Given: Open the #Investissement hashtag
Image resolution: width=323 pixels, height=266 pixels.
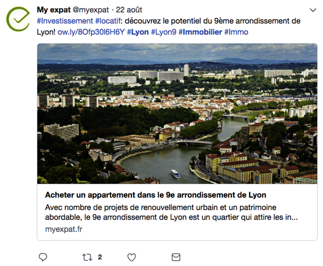Looking at the screenshot, I should click(x=65, y=20).
